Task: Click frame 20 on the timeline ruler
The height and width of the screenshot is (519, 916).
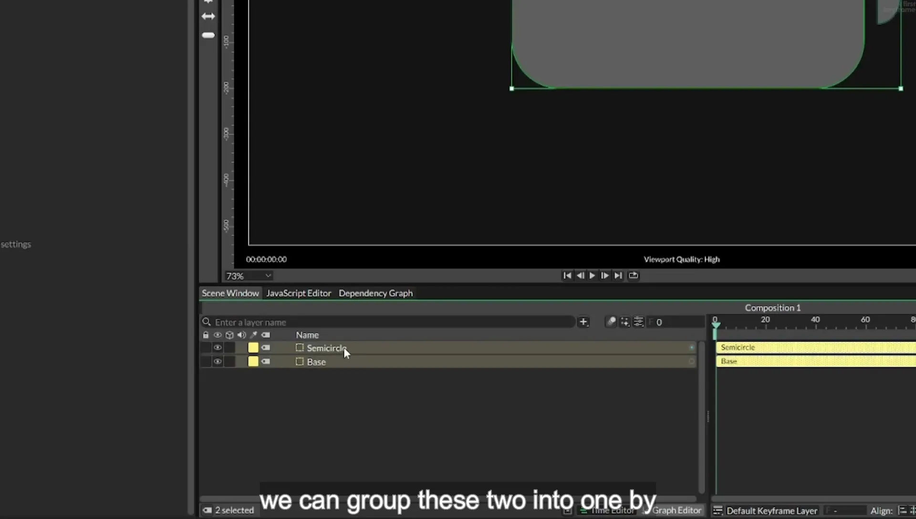Action: pos(765,320)
